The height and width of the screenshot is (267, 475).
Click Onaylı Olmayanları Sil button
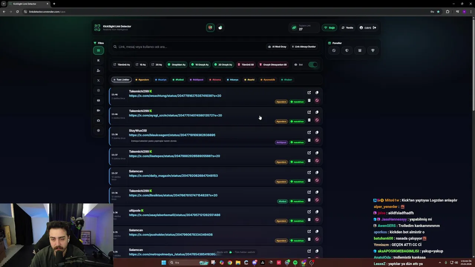[x=273, y=65]
